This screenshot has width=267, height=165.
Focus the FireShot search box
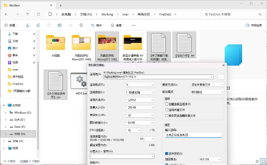point(230,14)
